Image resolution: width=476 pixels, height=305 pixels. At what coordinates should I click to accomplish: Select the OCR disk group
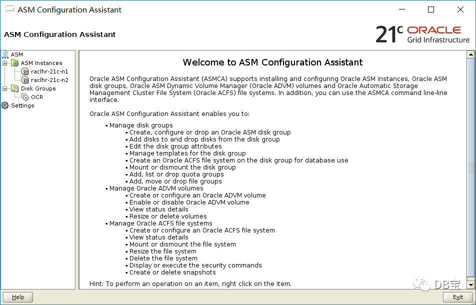pos(37,97)
